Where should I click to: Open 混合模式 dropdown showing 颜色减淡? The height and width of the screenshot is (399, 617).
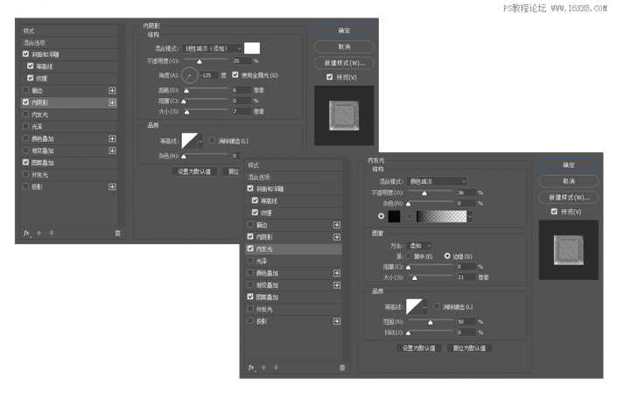(x=437, y=181)
